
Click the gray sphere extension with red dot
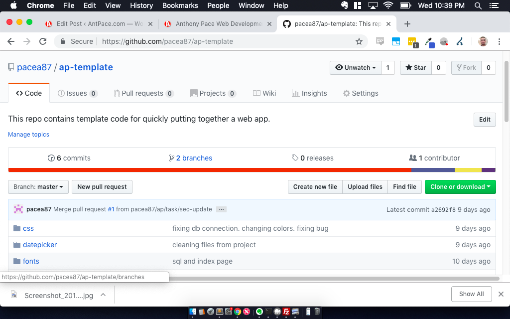click(x=444, y=42)
